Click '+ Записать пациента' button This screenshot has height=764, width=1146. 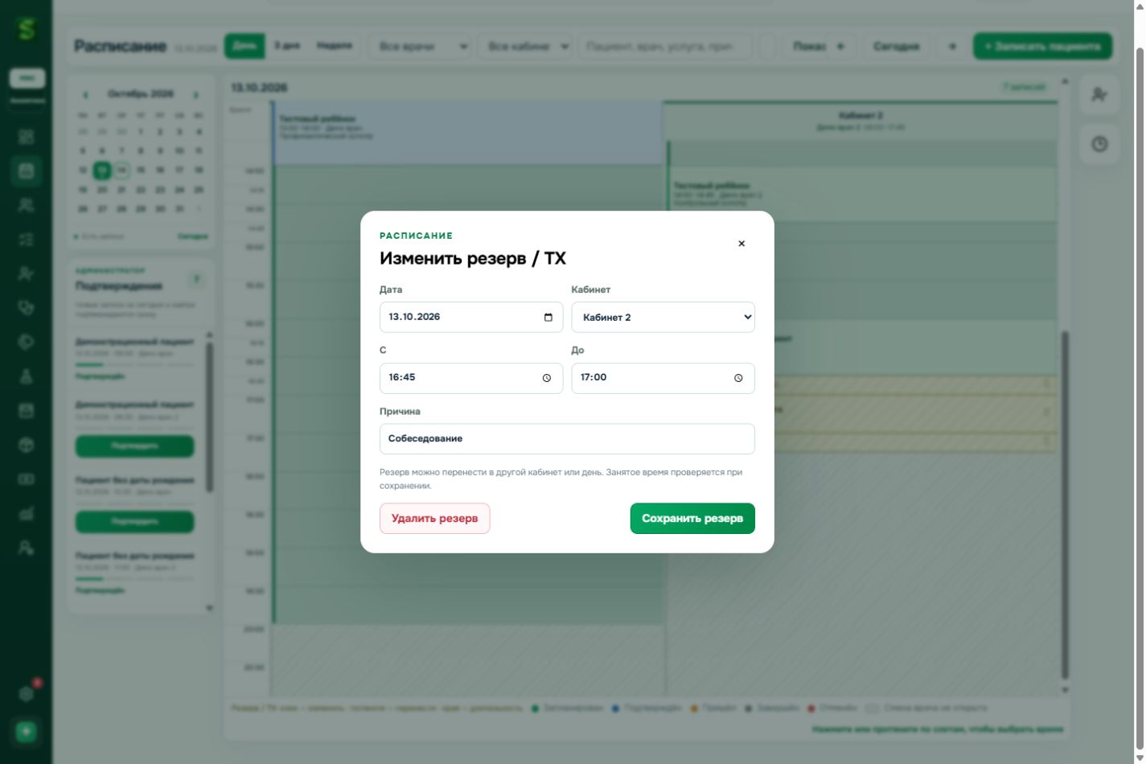click(x=1042, y=46)
